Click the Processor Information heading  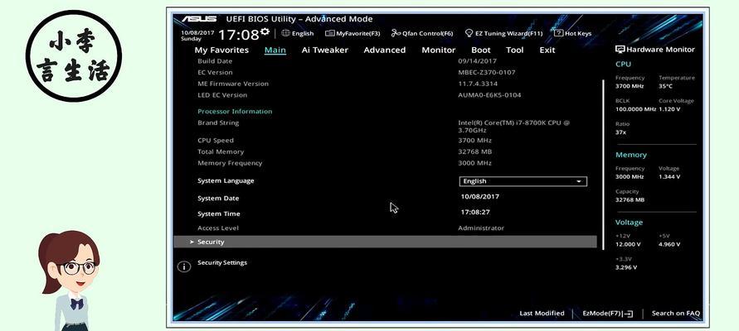[x=235, y=112]
